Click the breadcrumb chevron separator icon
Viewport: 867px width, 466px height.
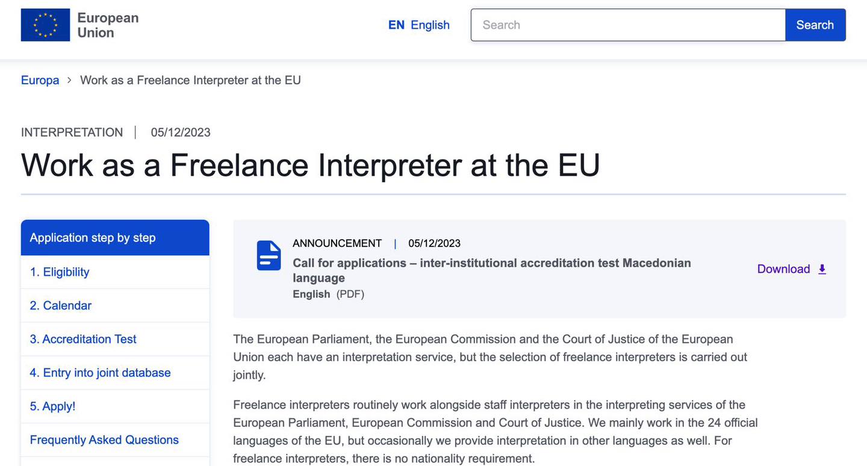[69, 80]
